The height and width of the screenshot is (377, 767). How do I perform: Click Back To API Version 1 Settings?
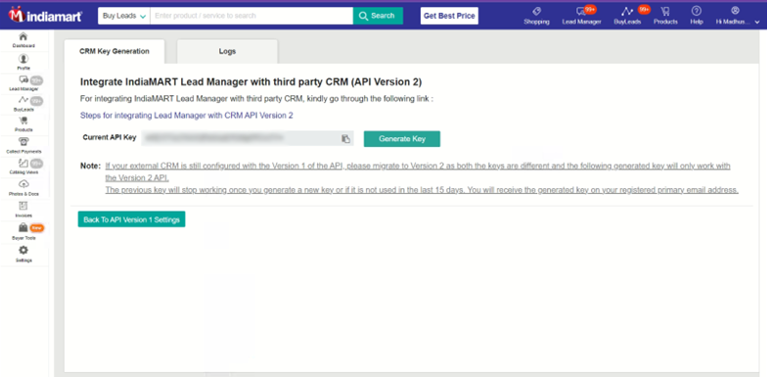coord(131,219)
